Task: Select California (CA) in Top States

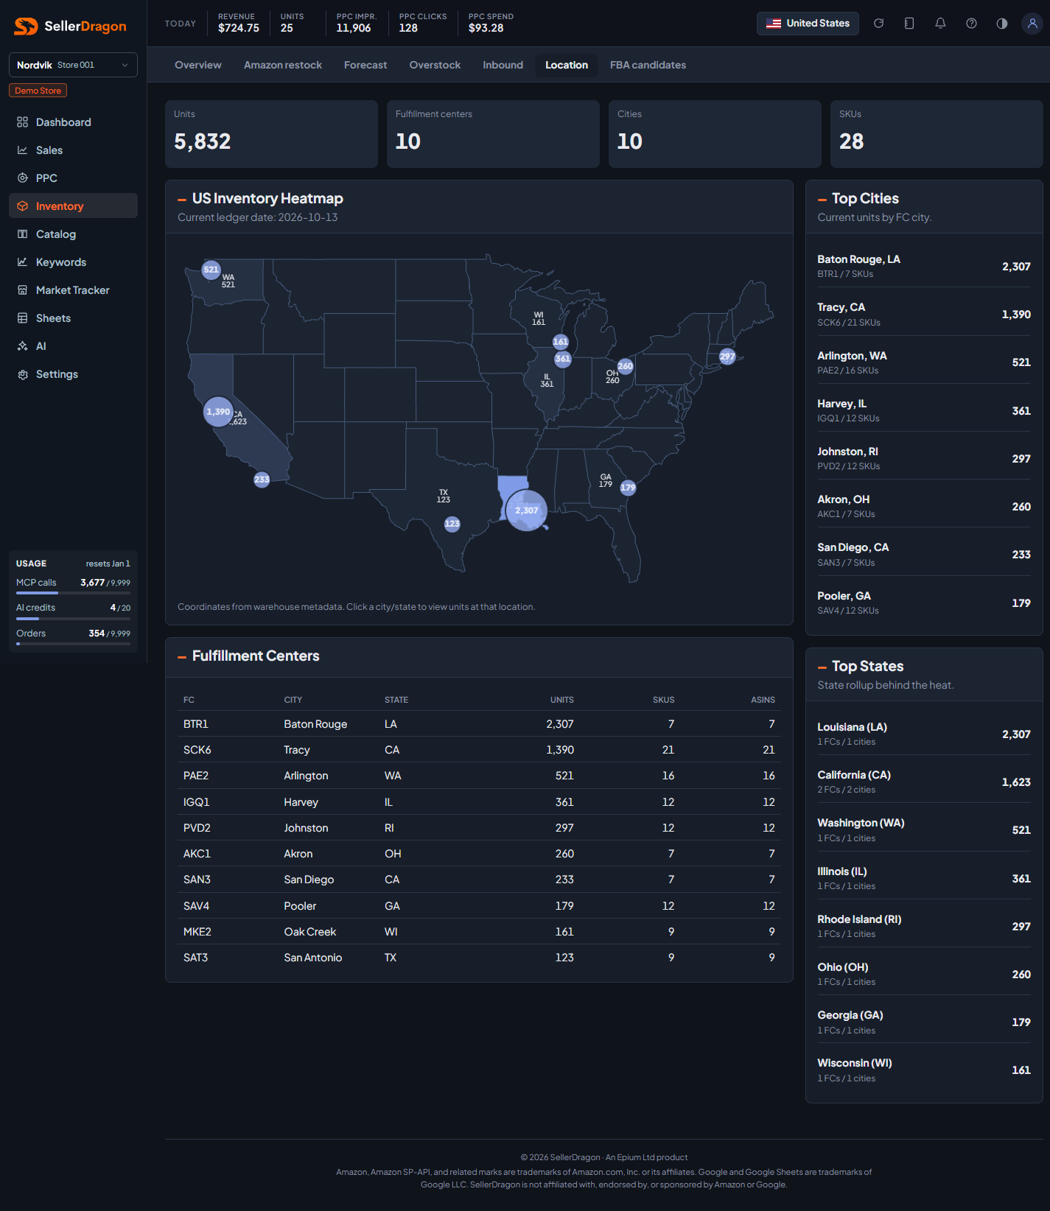Action: click(924, 782)
